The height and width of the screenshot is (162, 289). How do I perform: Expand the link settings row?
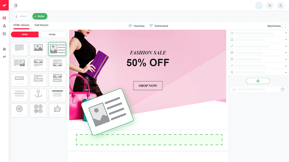[258, 46]
